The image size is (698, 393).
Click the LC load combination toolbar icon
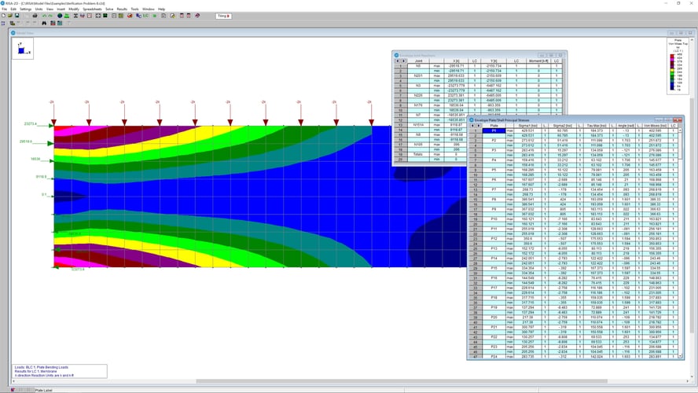tap(145, 16)
